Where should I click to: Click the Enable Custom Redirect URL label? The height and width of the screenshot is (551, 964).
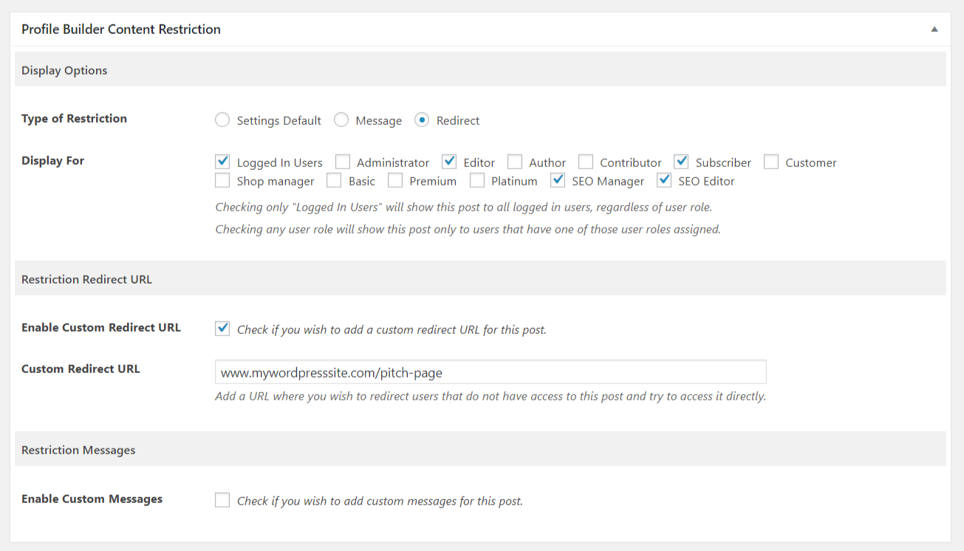click(101, 327)
